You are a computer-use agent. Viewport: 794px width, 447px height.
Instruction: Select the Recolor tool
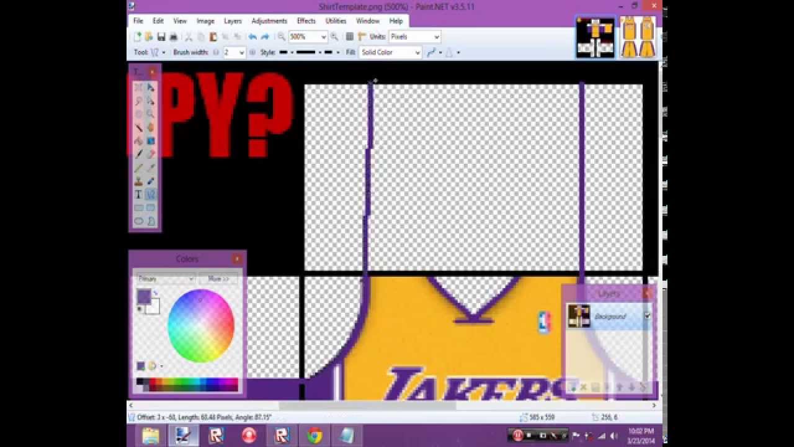coord(151,180)
